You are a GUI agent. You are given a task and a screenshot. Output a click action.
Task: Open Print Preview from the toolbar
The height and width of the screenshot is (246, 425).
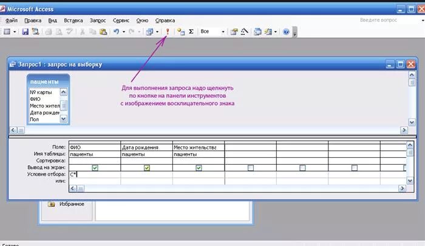tap(59, 32)
